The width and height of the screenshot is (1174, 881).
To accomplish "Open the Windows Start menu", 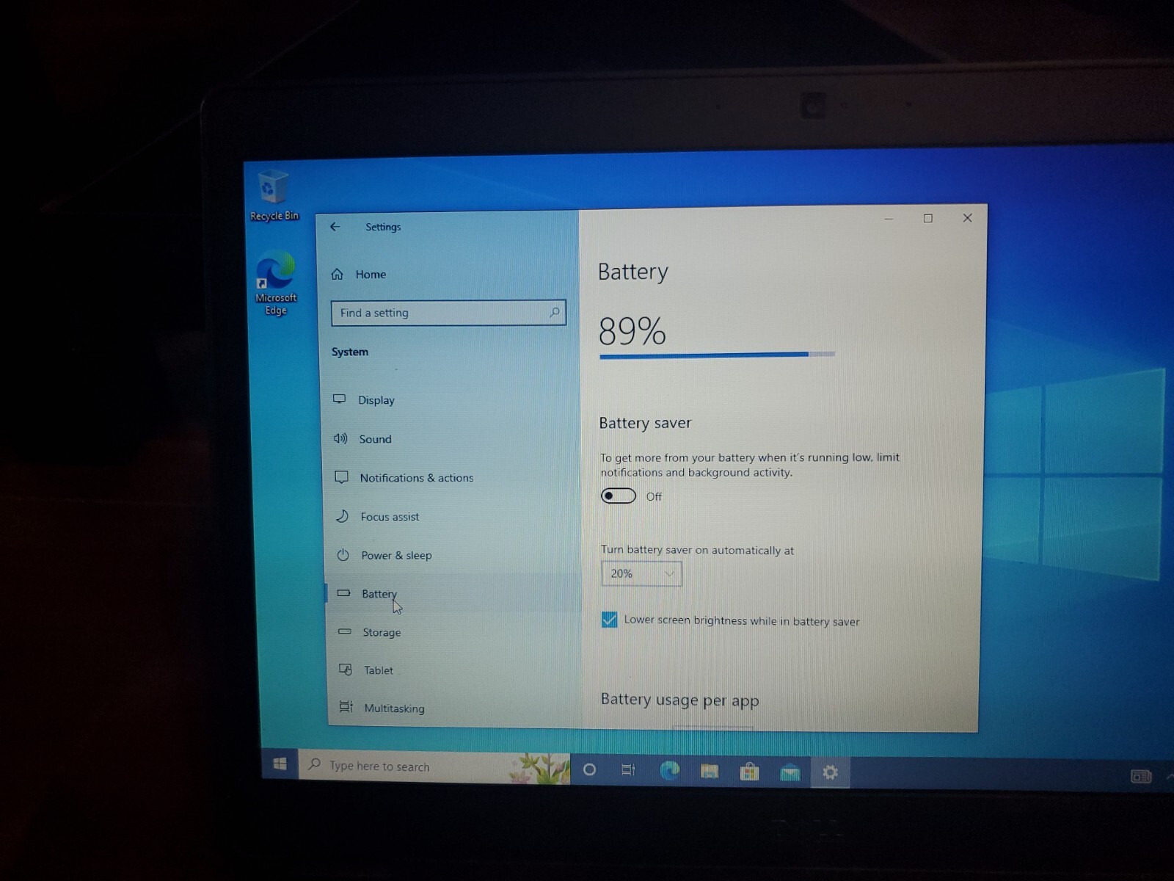I will tap(280, 764).
